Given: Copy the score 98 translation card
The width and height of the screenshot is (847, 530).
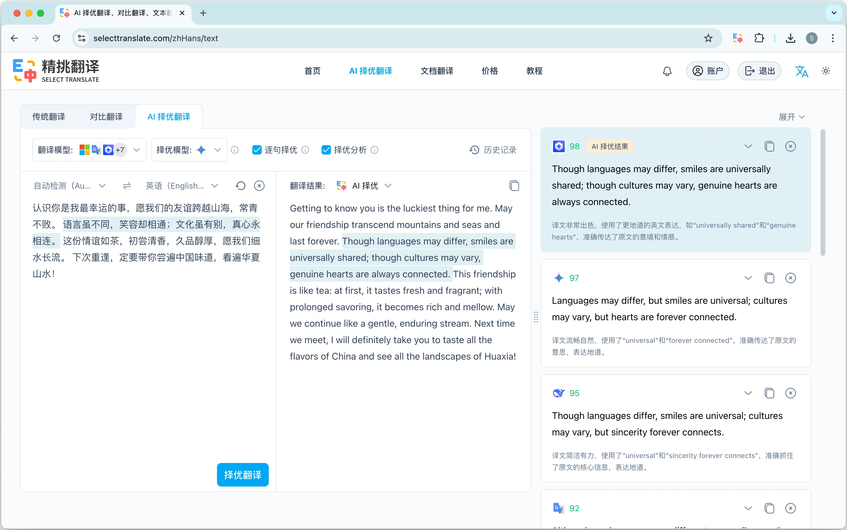Looking at the screenshot, I should click(x=769, y=147).
